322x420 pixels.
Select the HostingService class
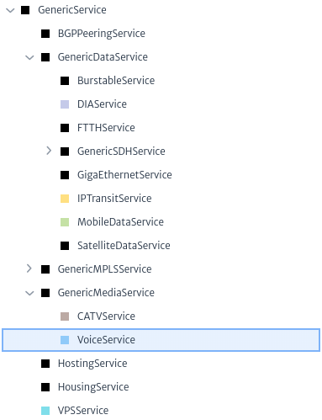(x=92, y=364)
